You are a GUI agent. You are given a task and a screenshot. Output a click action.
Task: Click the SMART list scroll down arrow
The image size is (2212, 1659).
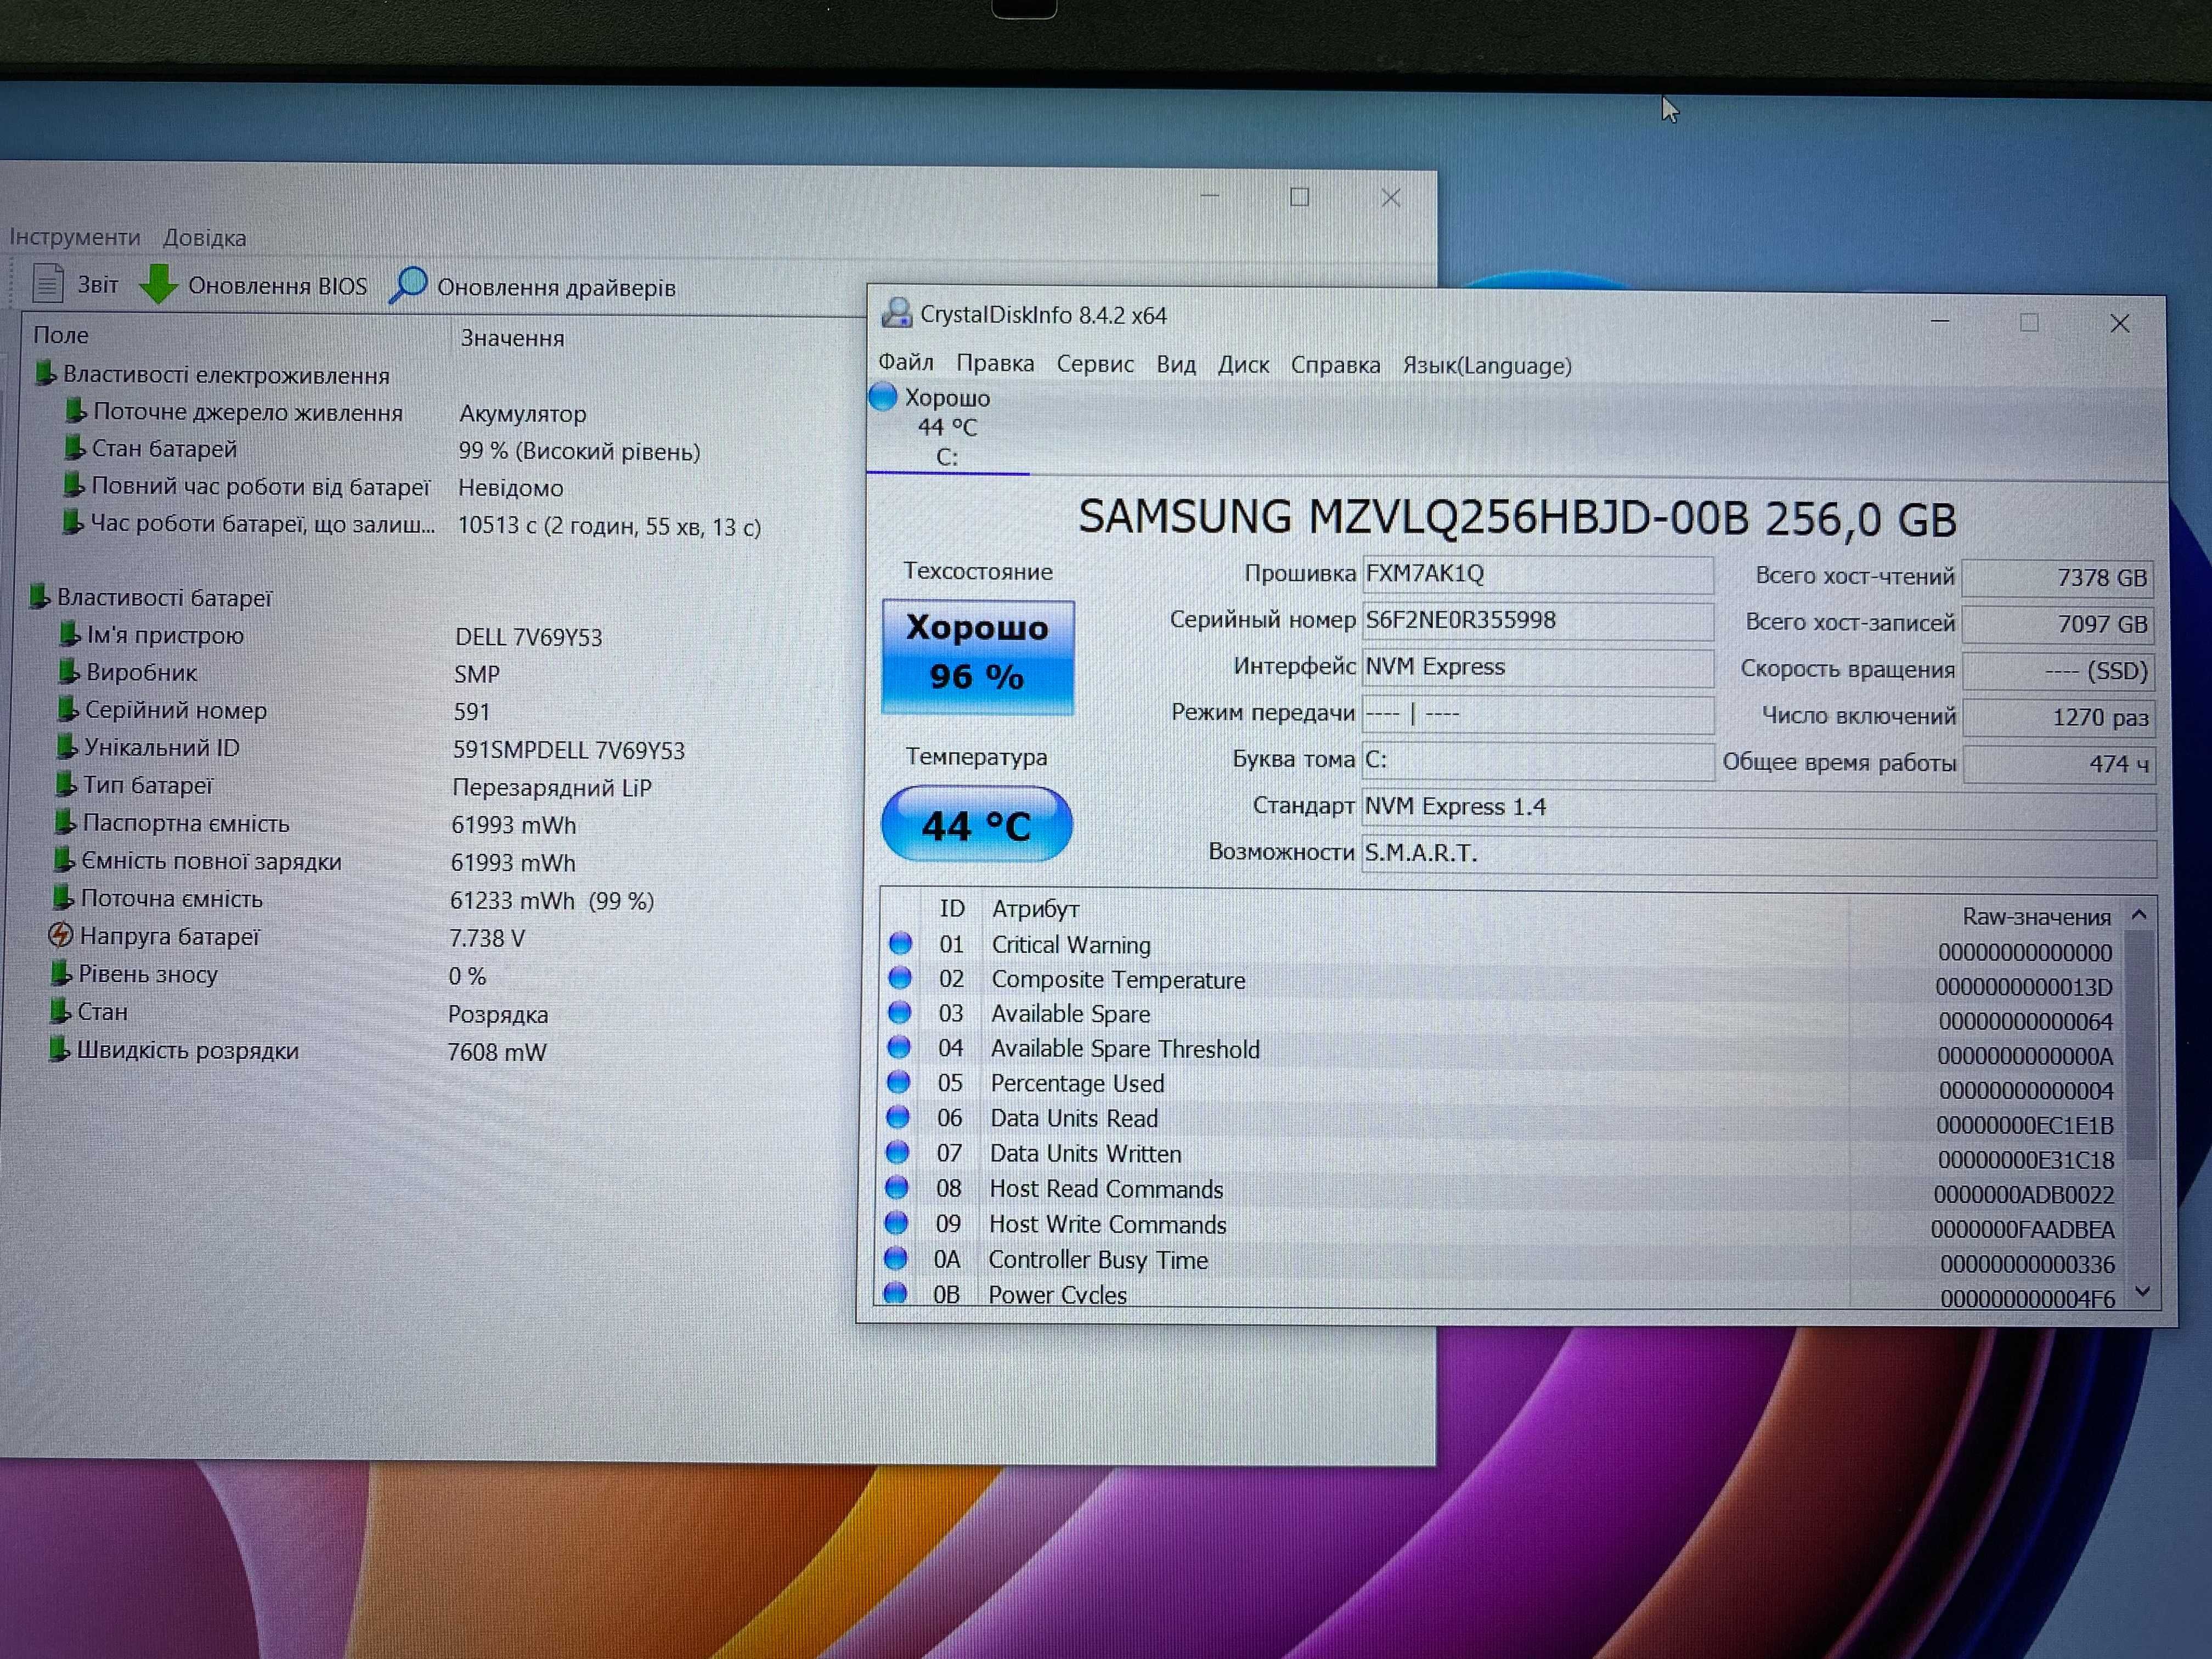(2143, 1291)
